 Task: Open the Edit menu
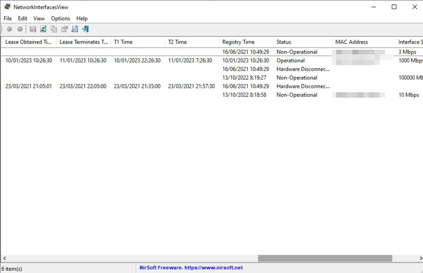23,18
